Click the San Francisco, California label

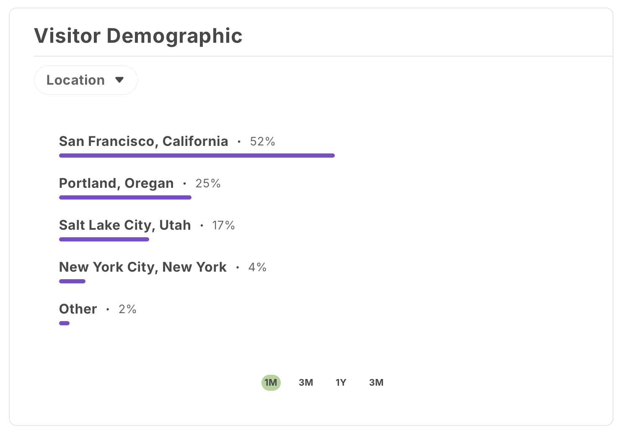pyautogui.click(x=144, y=141)
